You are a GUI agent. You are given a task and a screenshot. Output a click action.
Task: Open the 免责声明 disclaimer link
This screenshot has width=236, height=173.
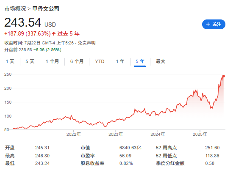pos(86,43)
